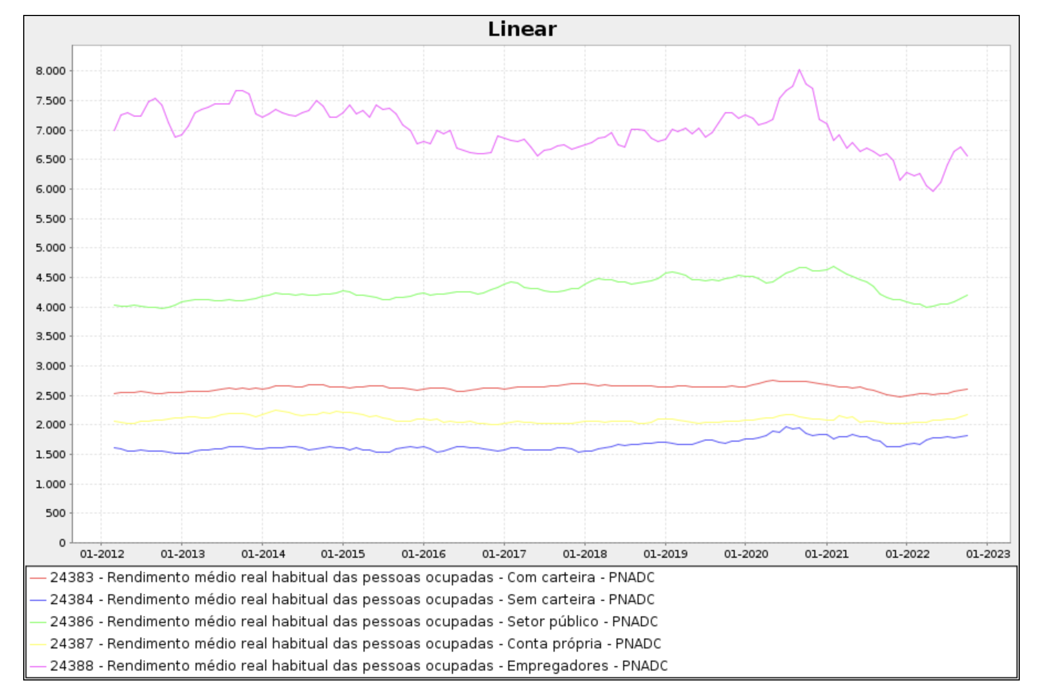1043x691 pixels.
Task: Click the 8.000 label on the y-axis
Action: click(x=51, y=71)
